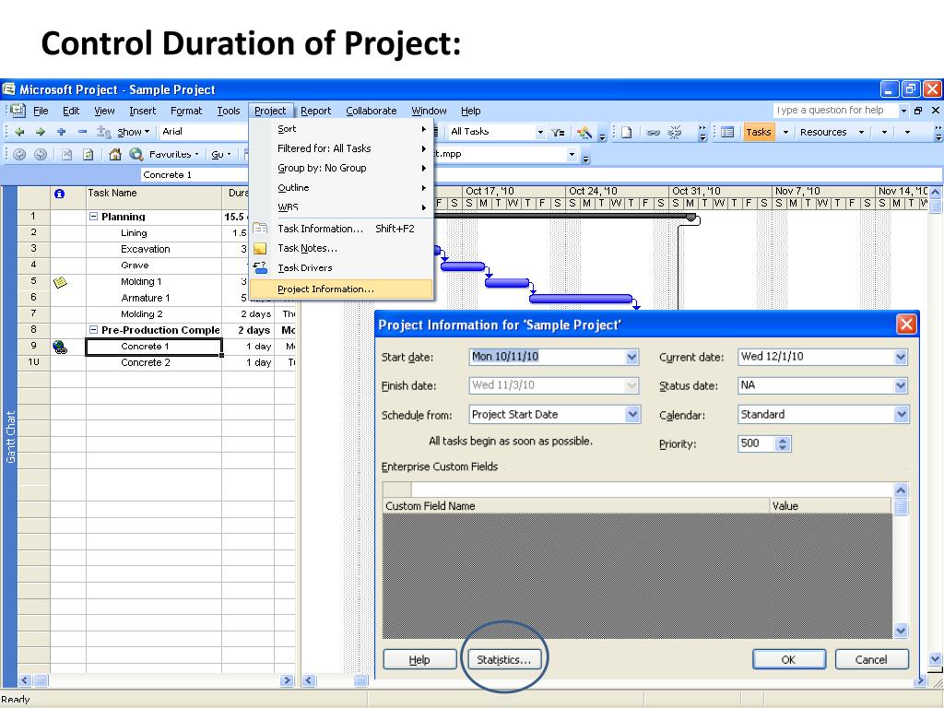Click the blue info indicator column header

59,194
